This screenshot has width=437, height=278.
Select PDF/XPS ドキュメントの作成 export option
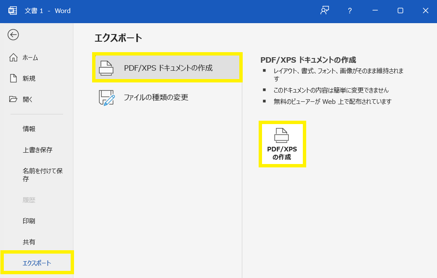tap(167, 68)
